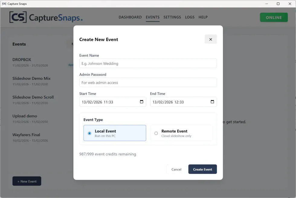296x198 pixels.
Task: Minimize the Capture Snaps window
Action: (266, 4)
